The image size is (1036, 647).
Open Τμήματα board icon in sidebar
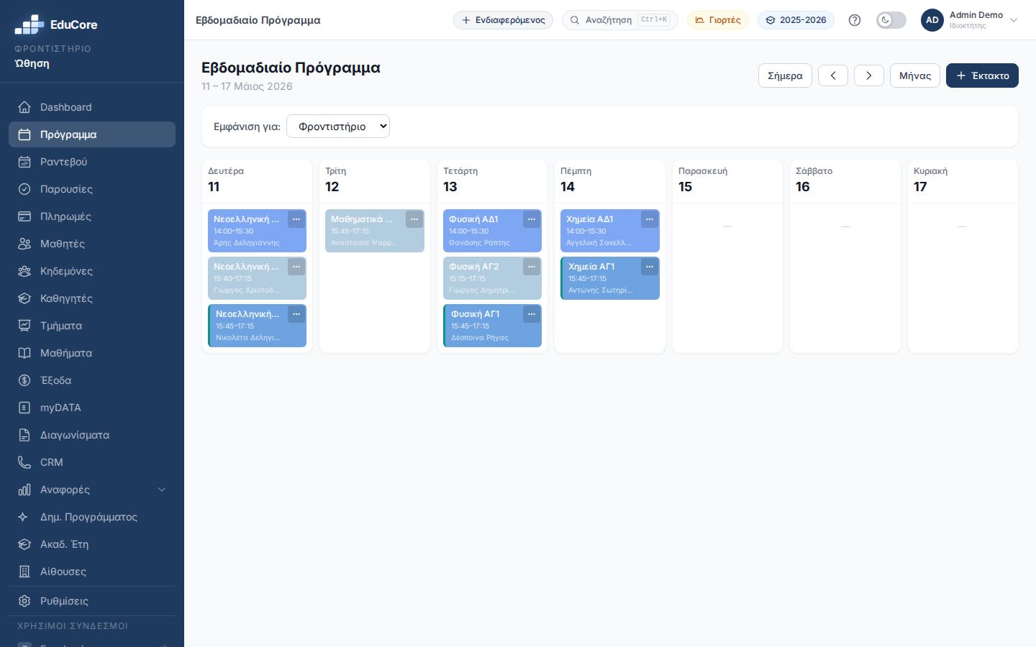[24, 326]
